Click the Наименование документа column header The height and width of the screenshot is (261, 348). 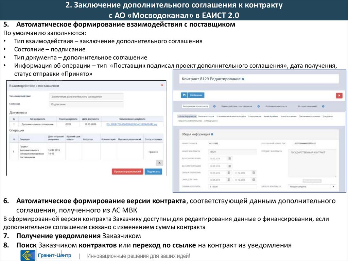click(x=132, y=119)
